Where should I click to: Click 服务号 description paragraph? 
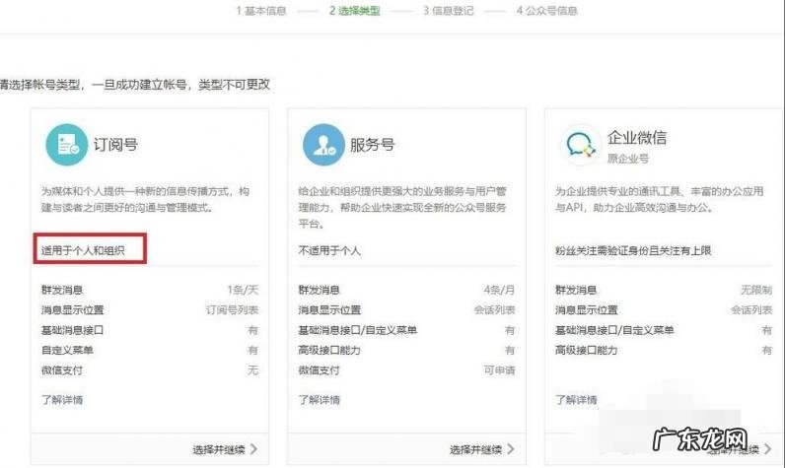pos(402,207)
